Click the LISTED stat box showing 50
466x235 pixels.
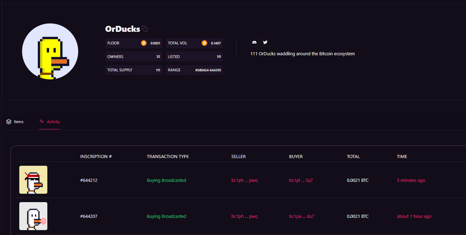coord(194,57)
